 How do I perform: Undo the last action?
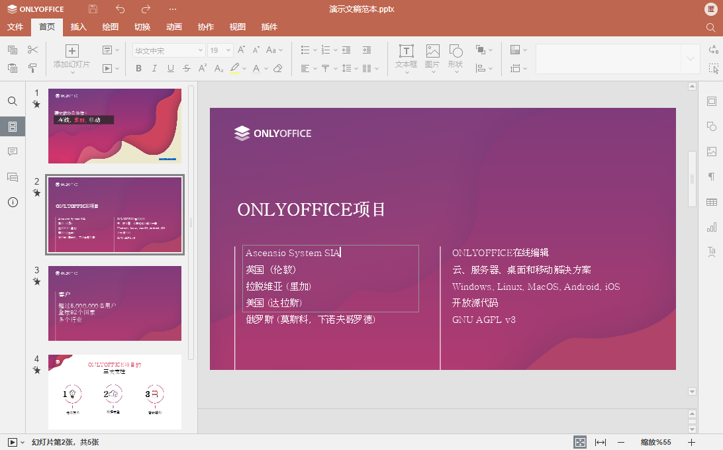[120, 9]
